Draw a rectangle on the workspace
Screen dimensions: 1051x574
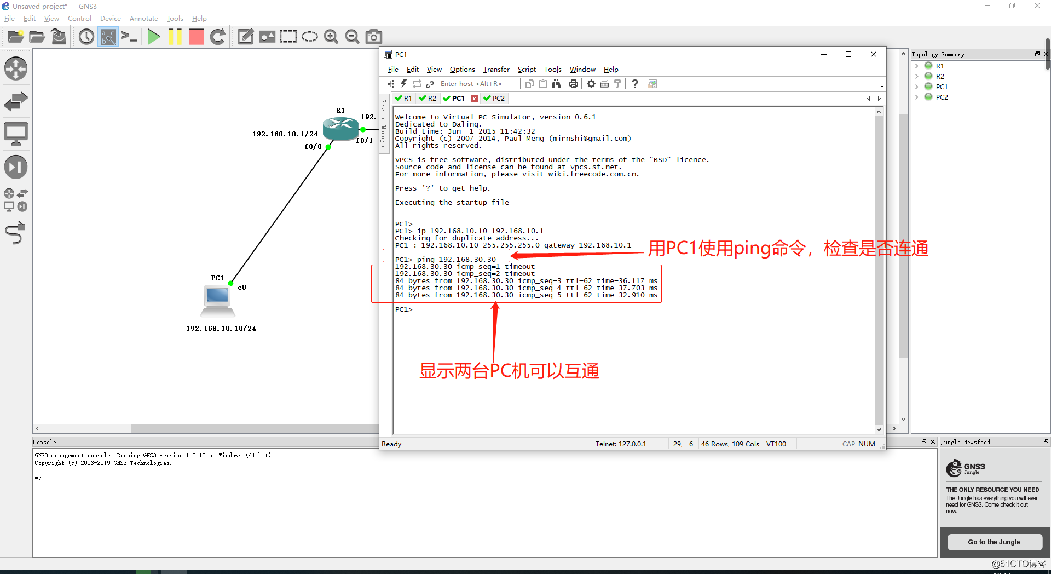click(x=288, y=37)
